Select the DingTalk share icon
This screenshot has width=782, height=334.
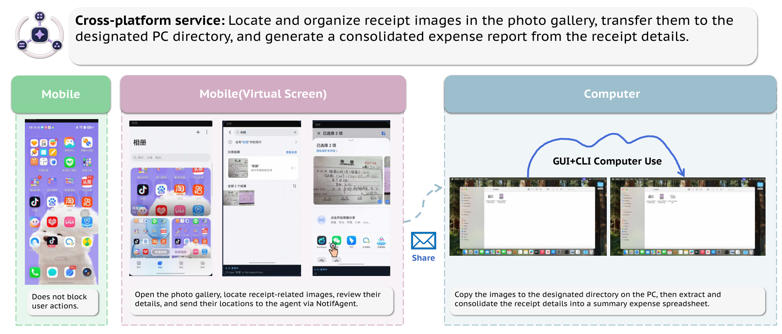[351, 240]
